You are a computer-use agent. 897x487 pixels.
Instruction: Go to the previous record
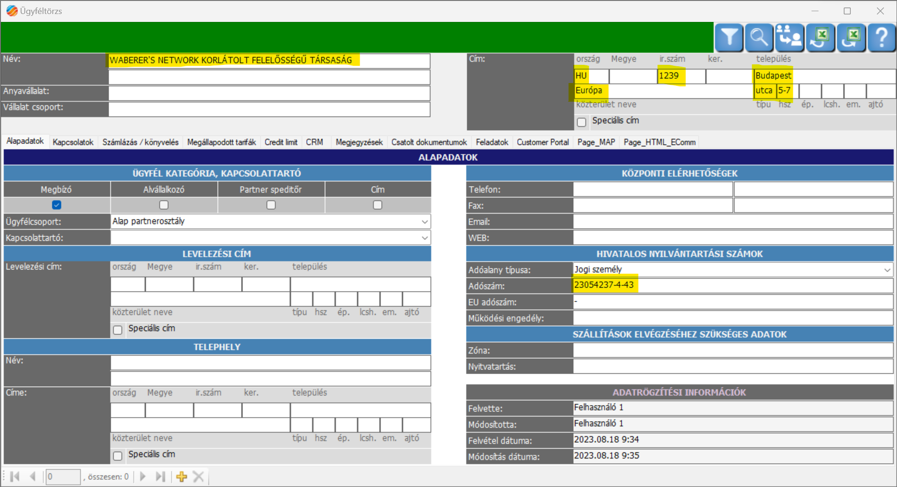pos(33,476)
